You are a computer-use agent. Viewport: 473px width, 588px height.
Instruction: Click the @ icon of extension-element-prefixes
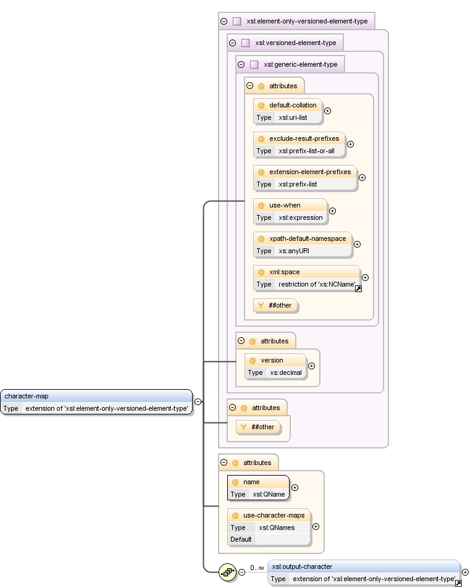[261, 172]
